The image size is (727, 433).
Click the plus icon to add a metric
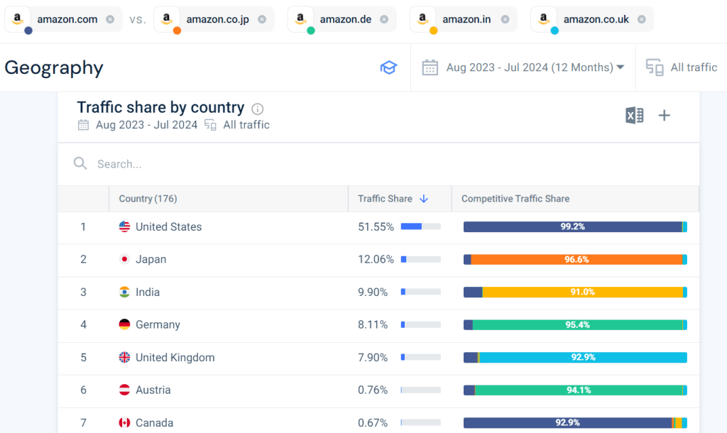pos(664,115)
